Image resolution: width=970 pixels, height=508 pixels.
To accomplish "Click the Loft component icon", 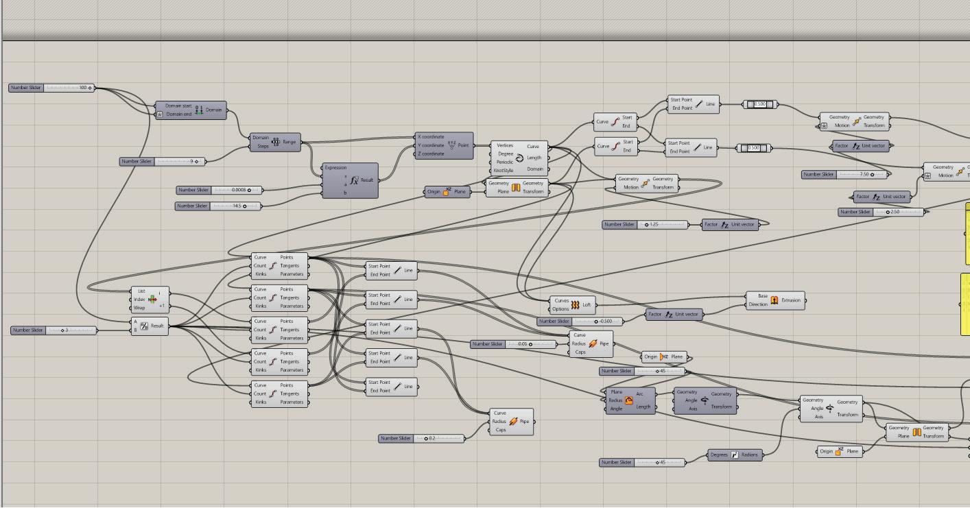I will coord(575,305).
